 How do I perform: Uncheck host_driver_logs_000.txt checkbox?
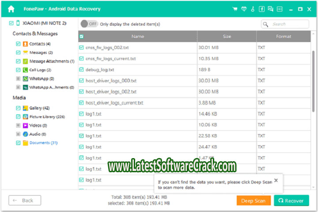pos(81,81)
